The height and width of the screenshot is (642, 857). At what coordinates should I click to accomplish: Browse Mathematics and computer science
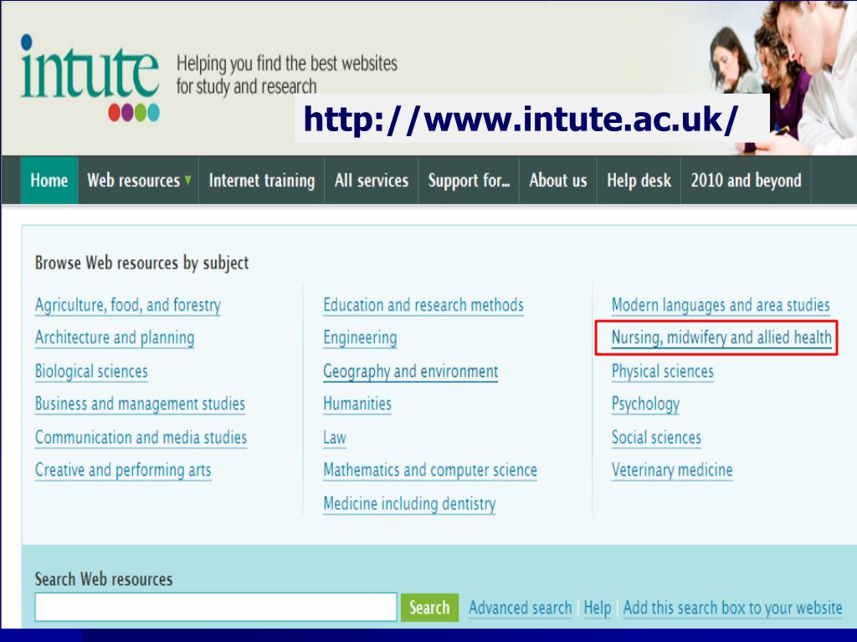click(430, 470)
